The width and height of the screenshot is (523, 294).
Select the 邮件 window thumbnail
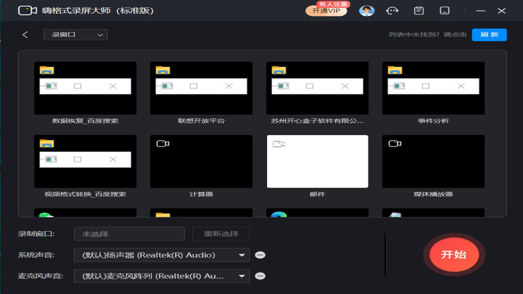pos(317,162)
